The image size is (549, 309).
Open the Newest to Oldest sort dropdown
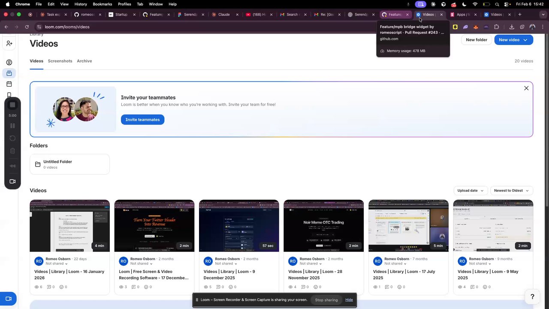pyautogui.click(x=511, y=191)
